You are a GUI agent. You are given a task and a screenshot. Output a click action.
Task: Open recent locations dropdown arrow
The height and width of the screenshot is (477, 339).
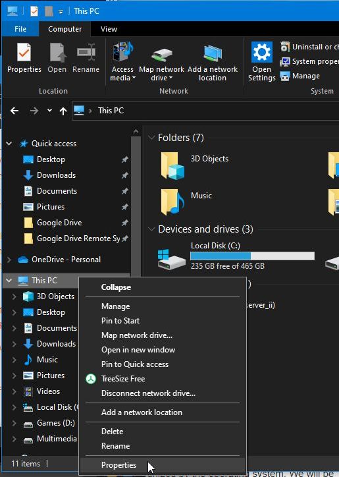49,111
